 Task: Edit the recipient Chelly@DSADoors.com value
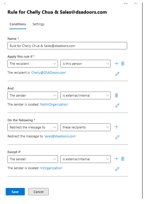click(x=117, y=74)
